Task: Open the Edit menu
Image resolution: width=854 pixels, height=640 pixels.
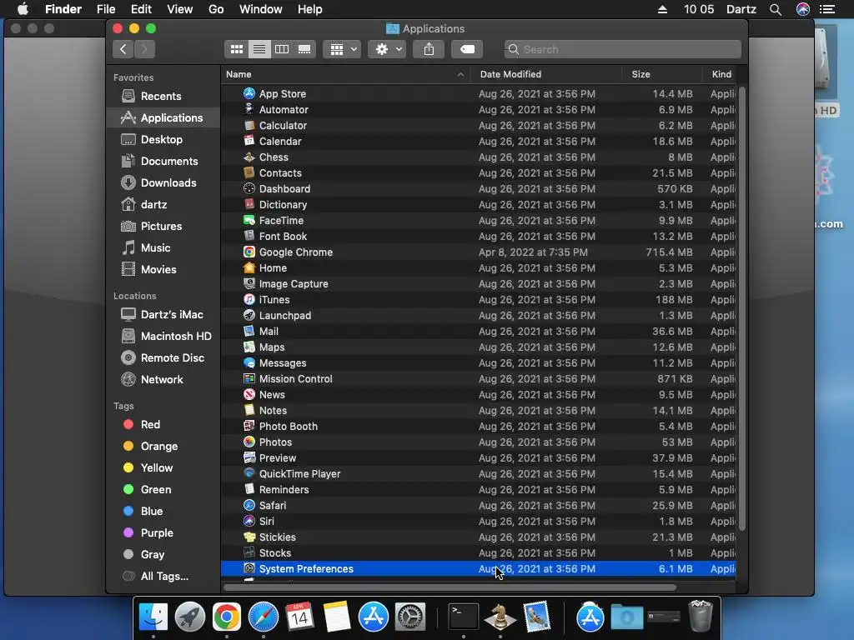Action: pos(141,9)
